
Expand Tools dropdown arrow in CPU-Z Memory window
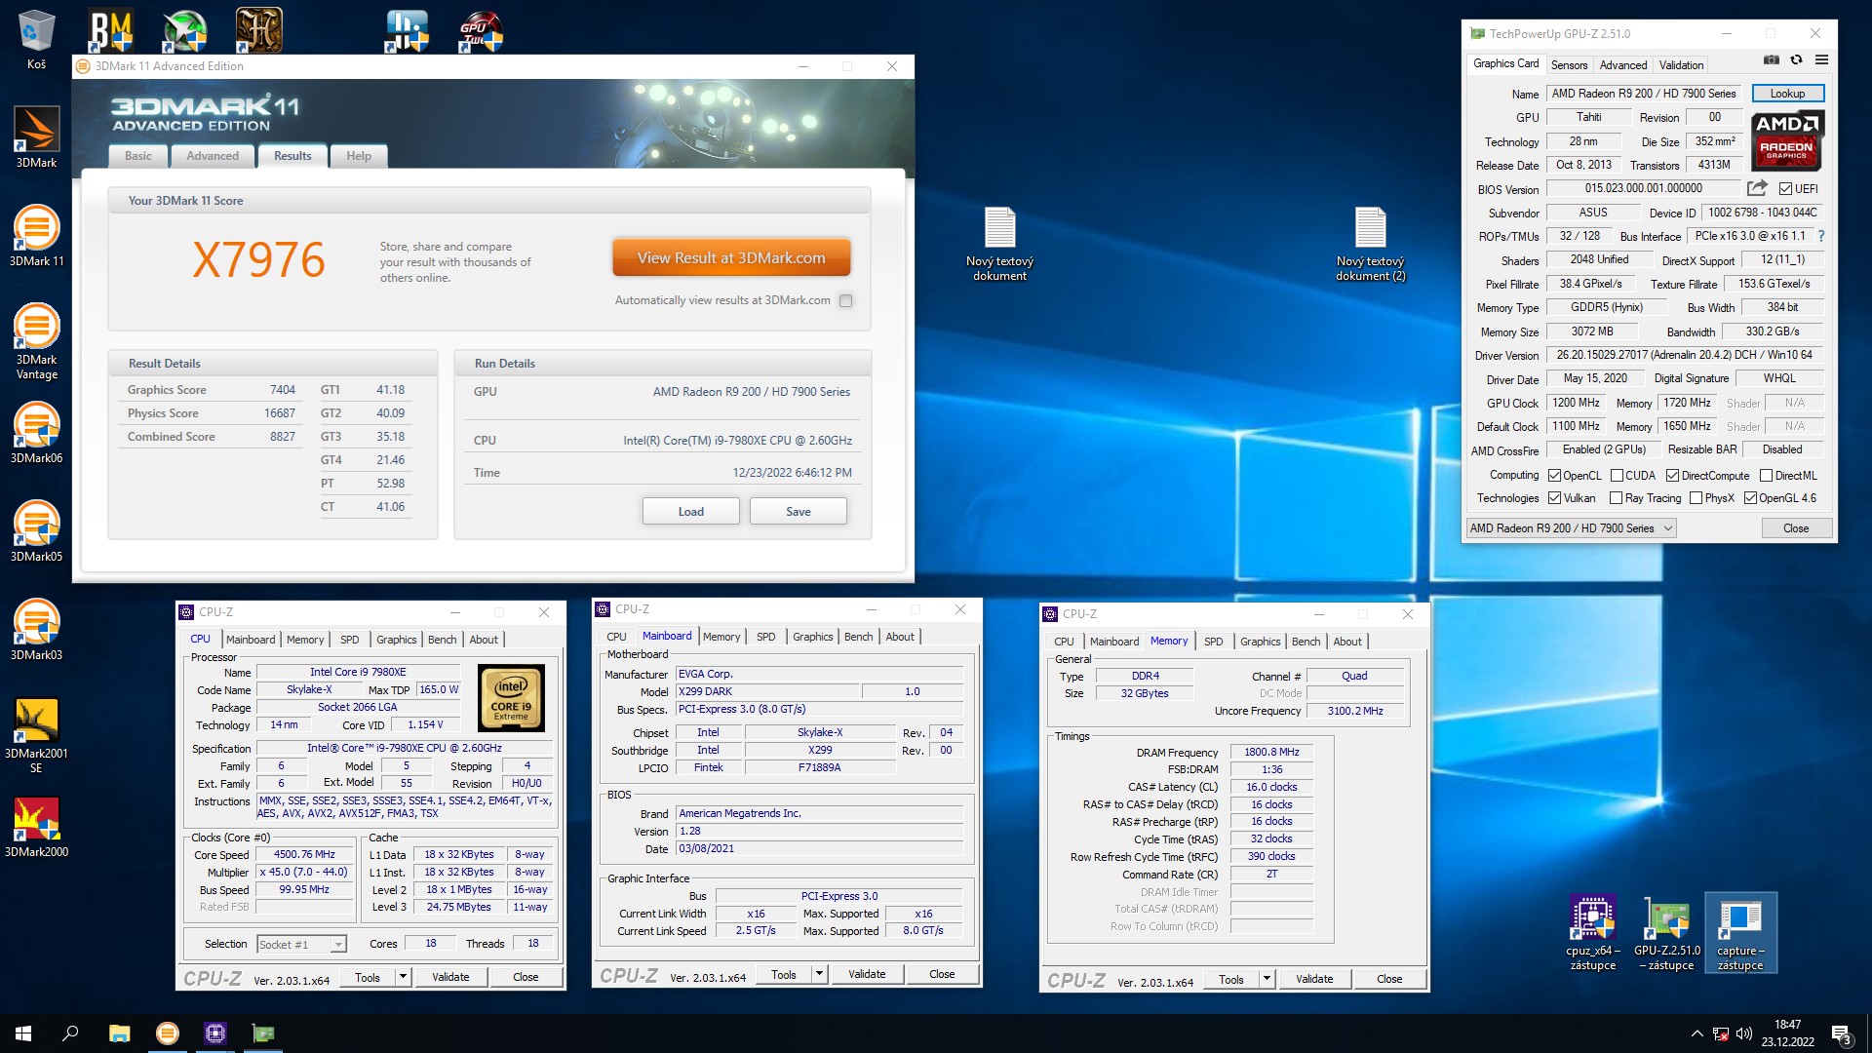[x=1267, y=979]
